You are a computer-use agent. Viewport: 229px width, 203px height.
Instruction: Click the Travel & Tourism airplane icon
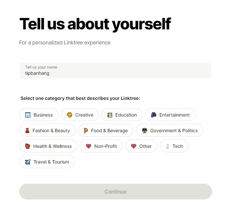[28, 162]
